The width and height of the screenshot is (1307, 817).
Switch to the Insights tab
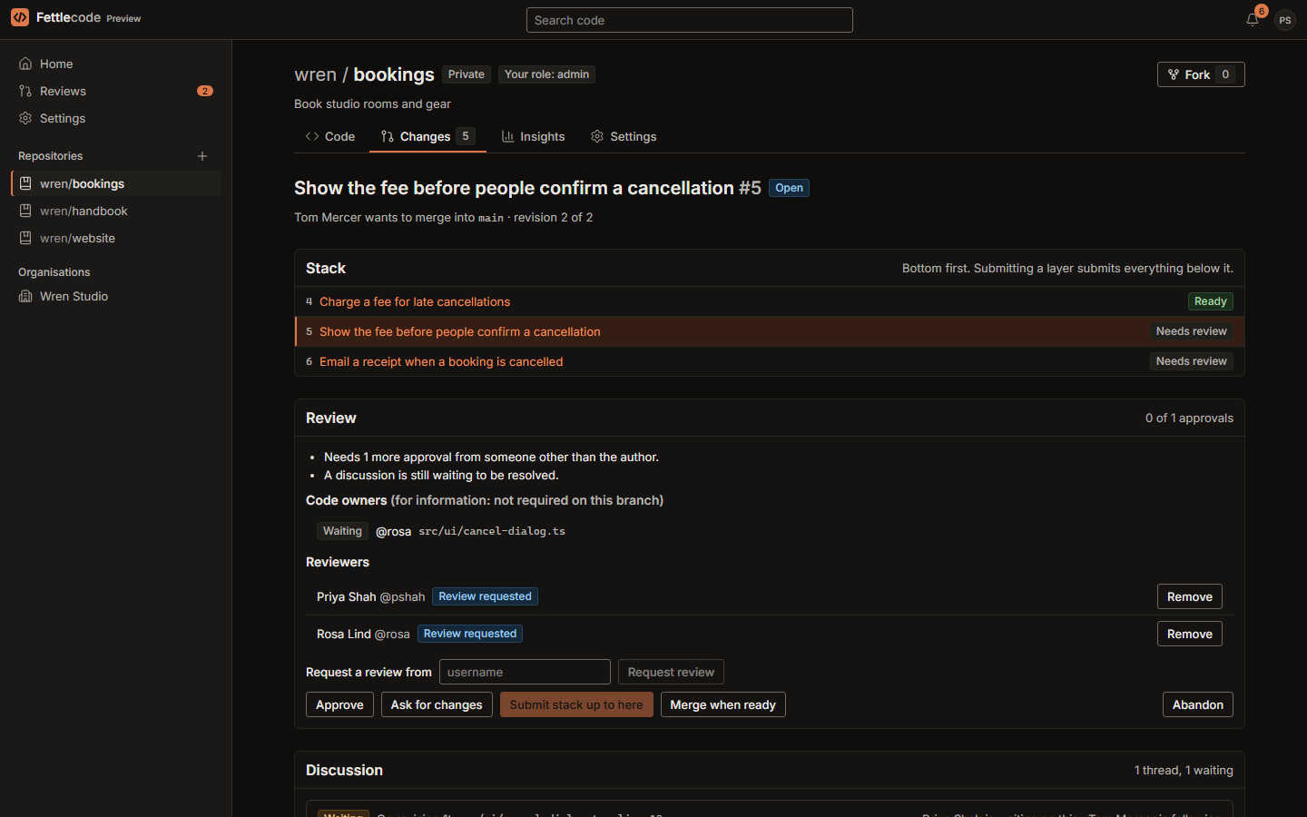coord(533,136)
